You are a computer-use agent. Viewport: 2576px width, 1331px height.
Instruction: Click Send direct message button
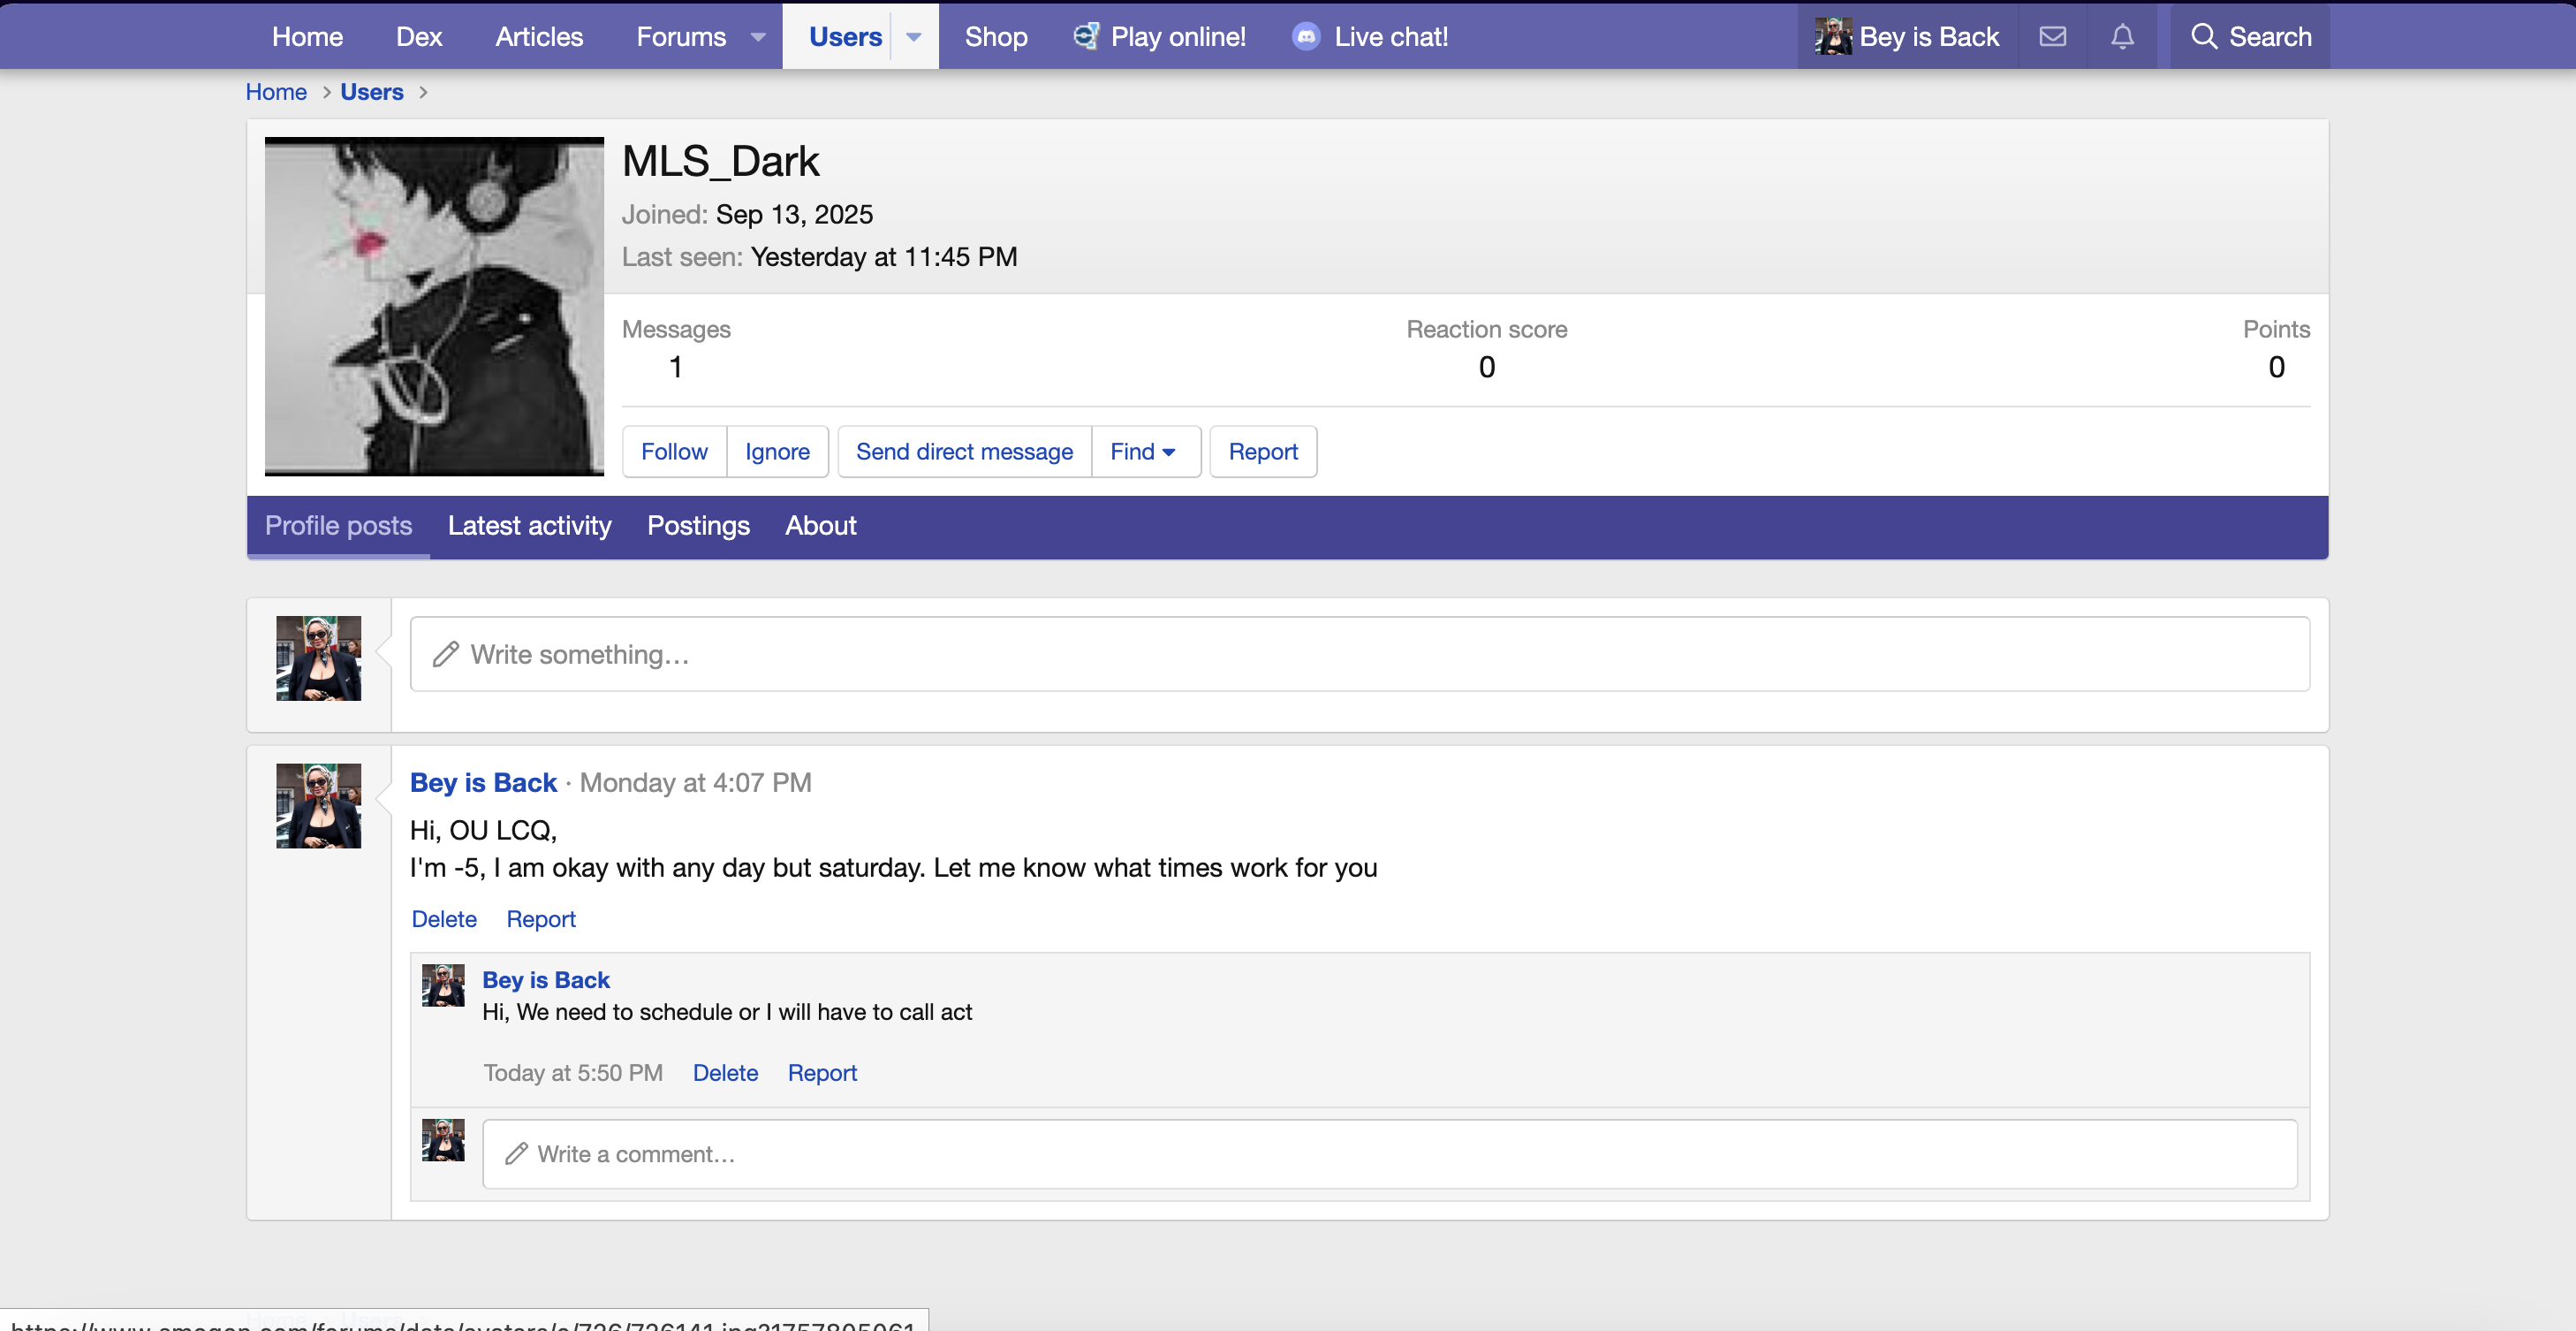tap(964, 452)
